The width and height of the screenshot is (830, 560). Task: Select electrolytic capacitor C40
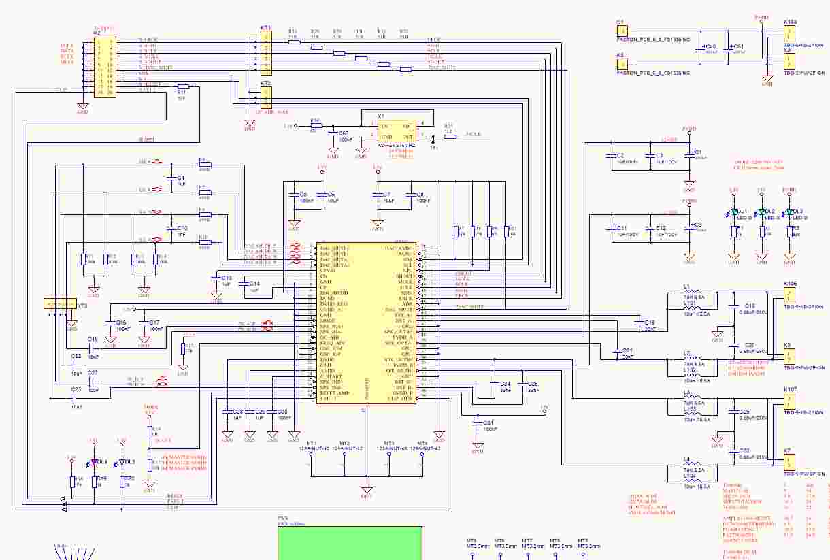[x=701, y=49]
